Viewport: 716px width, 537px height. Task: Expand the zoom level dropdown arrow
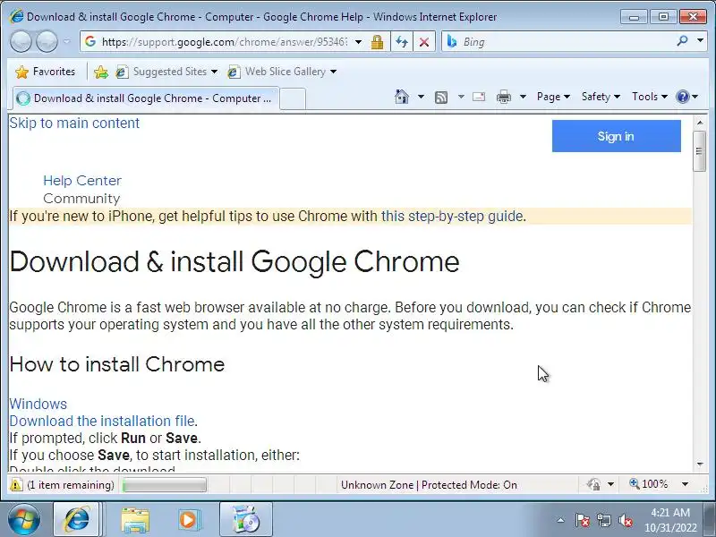click(x=685, y=484)
